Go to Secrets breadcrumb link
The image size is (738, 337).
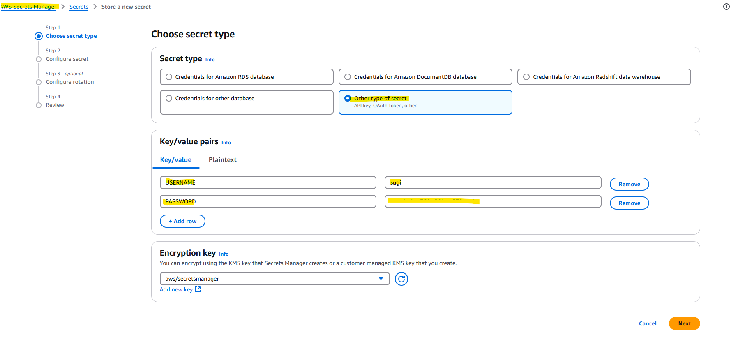(79, 7)
